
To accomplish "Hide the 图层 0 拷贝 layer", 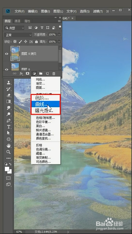I will (7, 54).
